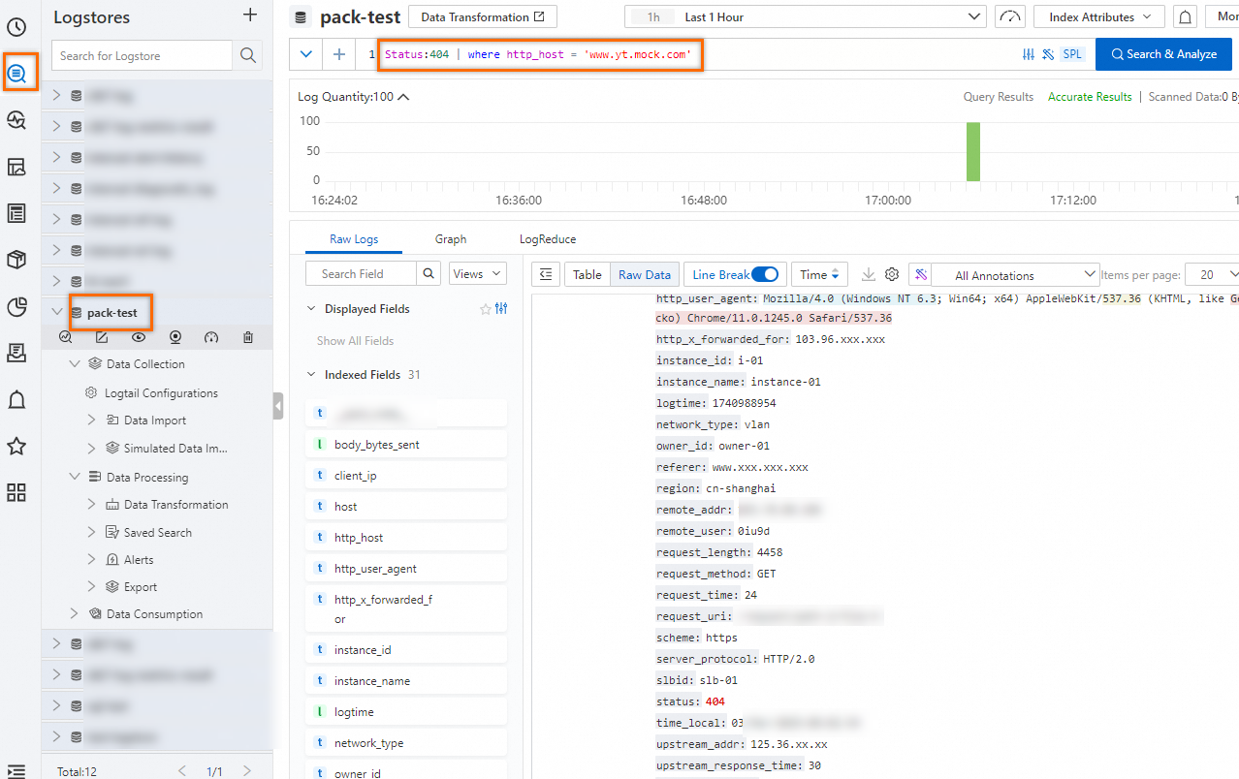1239x779 pixels.
Task: Click the search icon next to the Search Field box
Action: point(429,274)
